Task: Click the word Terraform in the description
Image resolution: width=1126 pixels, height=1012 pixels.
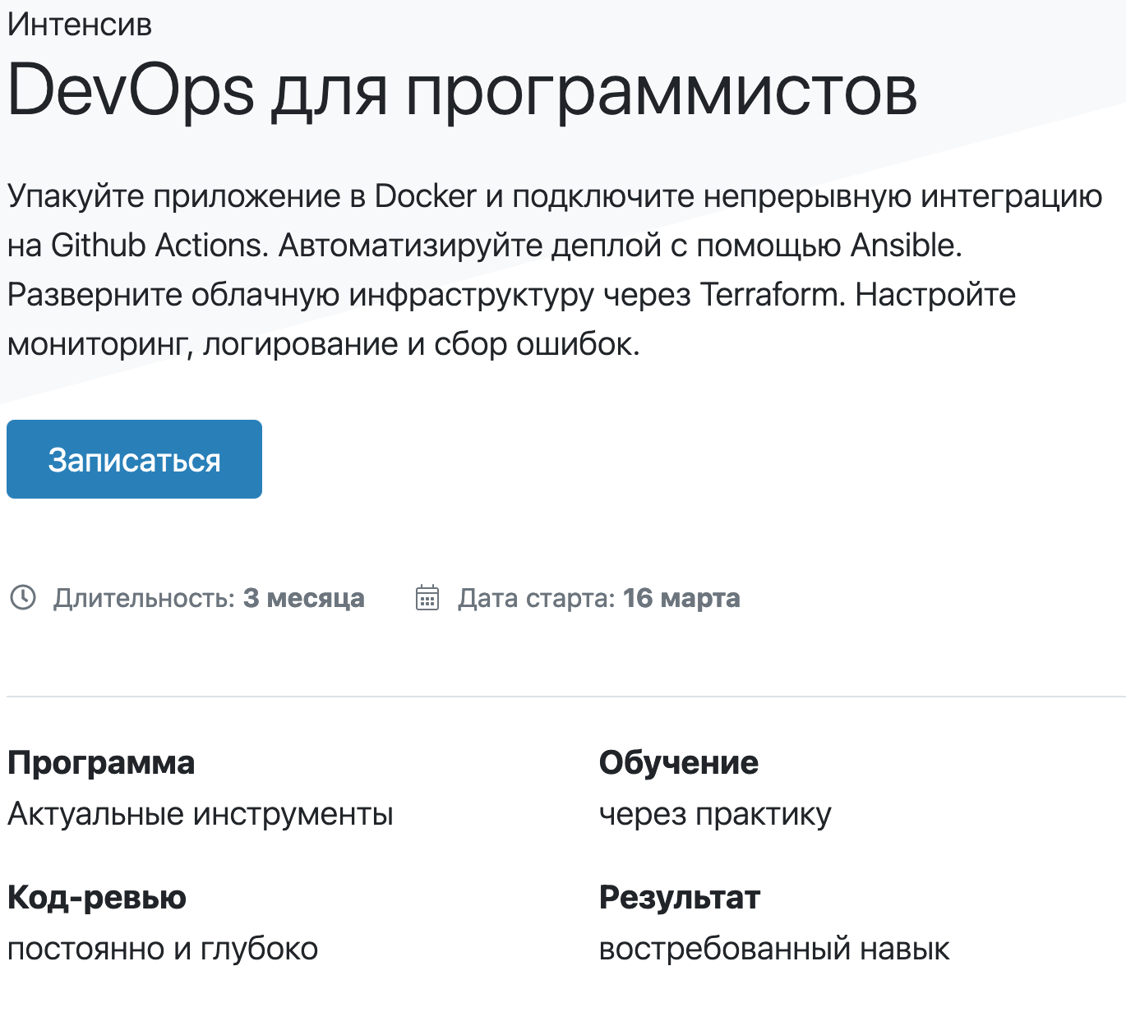Action: 772,295
